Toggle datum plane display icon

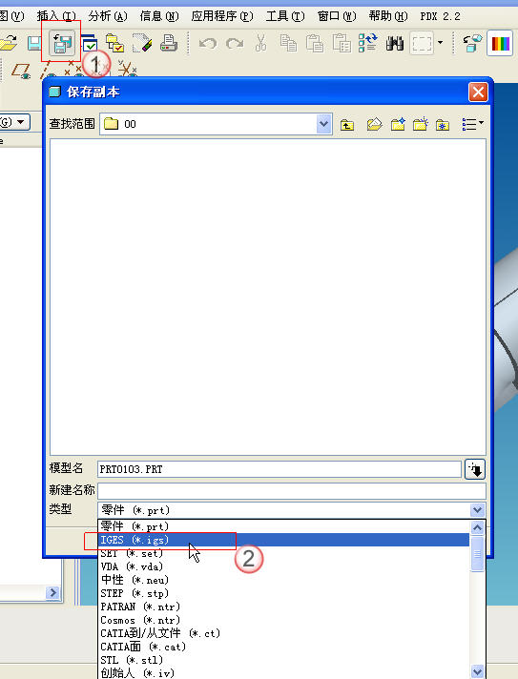21,71
